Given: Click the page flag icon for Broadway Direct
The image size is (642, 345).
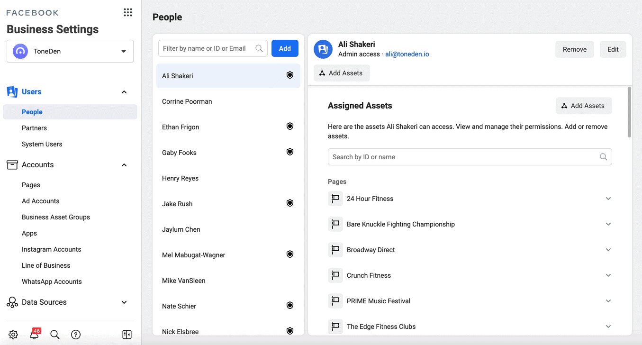Looking at the screenshot, I should point(335,250).
